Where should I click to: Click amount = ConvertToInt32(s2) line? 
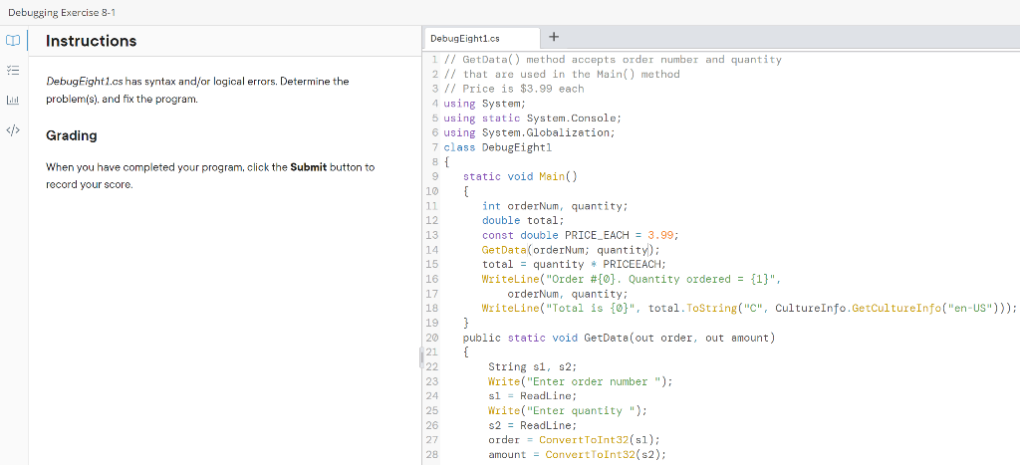(x=578, y=455)
